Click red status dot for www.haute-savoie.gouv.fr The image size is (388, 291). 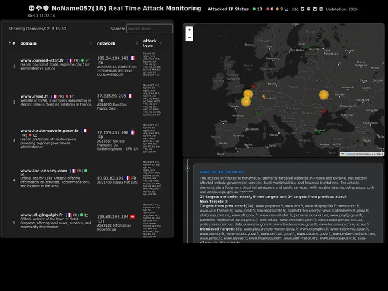coord(30,135)
